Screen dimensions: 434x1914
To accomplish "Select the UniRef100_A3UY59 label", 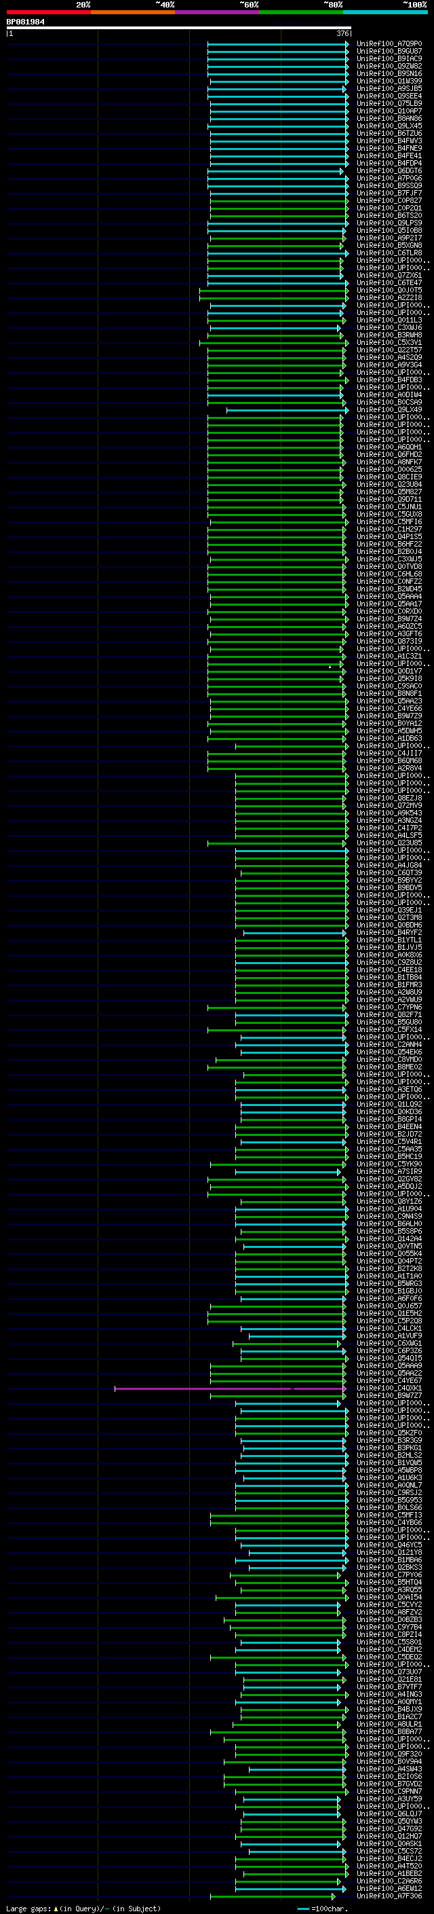I will (x=389, y=1798).
